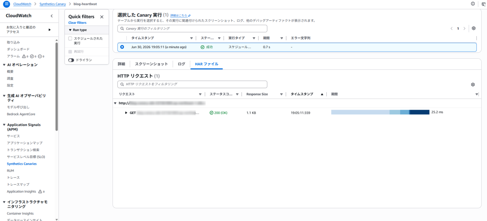Viewport: 487px width, 221px height.
Task: Click the CloudWatch breadcrumb link
Action: (x=23, y=4)
